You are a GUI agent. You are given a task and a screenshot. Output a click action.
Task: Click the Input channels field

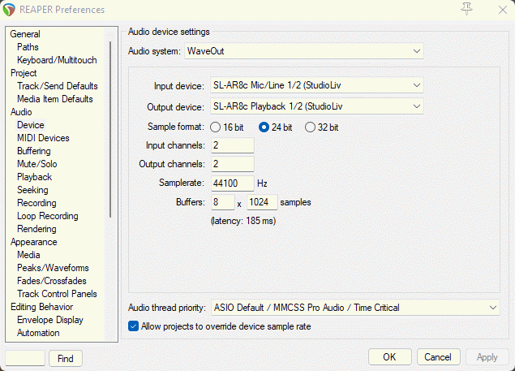(233, 145)
